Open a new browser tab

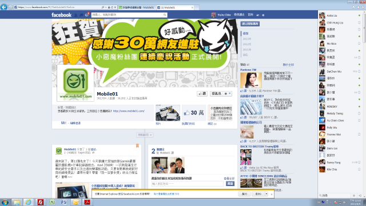197,7
